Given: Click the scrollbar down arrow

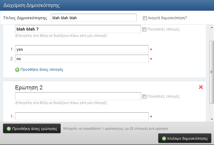Looking at the screenshot, I should point(212,119).
